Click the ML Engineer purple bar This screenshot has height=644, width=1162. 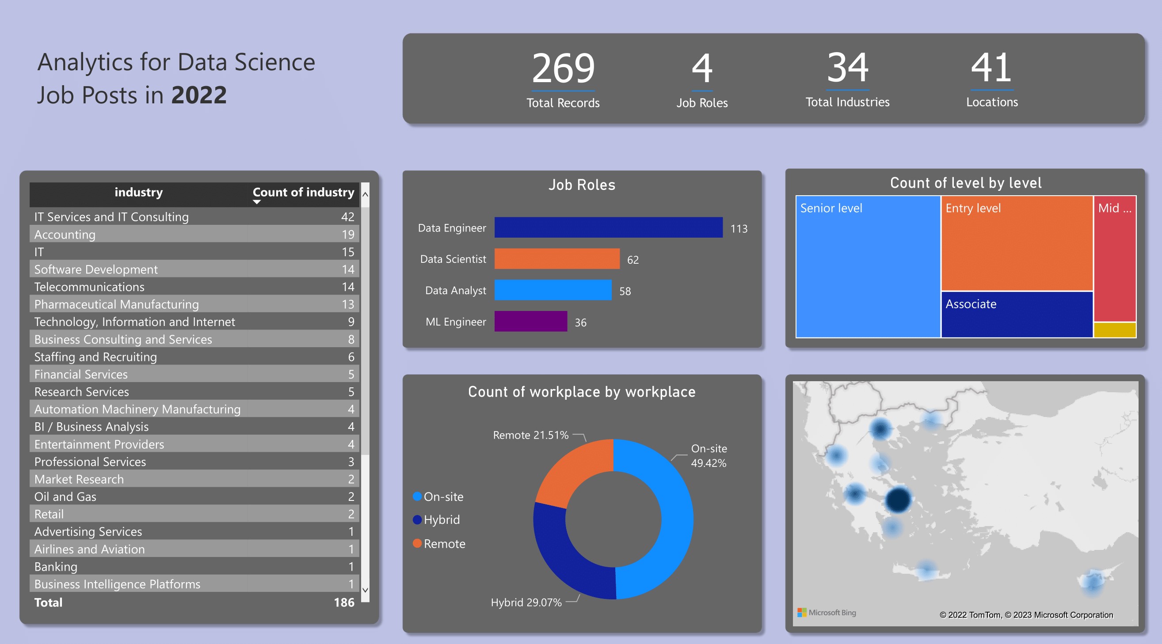point(530,321)
